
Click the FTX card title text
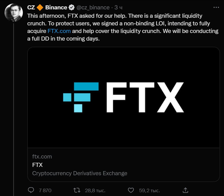pyautogui.click(x=38, y=165)
